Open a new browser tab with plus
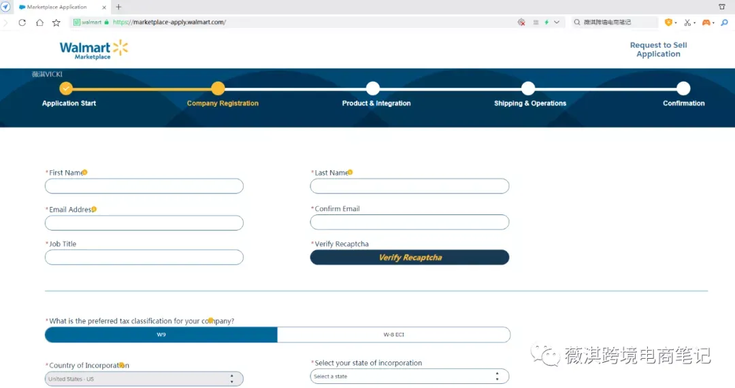Screen dimensions: 735x388 pyautogui.click(x=118, y=7)
